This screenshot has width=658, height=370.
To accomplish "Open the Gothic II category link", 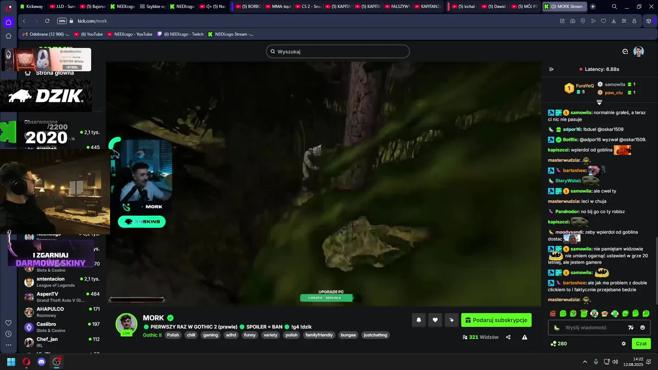I will [x=152, y=335].
